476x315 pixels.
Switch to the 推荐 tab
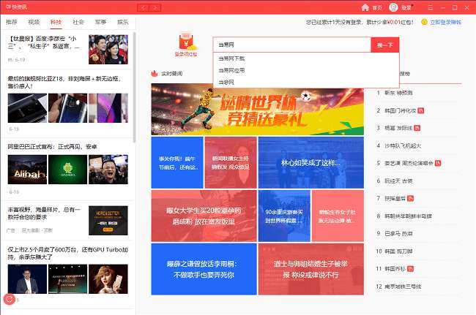(x=12, y=22)
